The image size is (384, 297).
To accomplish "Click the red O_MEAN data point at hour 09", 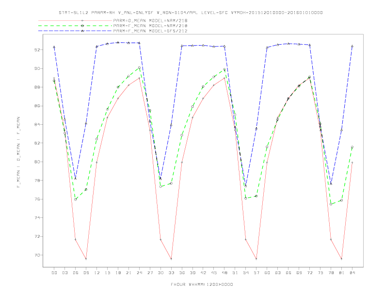I will [86, 259].
